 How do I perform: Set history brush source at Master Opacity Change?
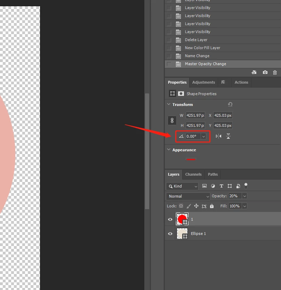point(169,64)
